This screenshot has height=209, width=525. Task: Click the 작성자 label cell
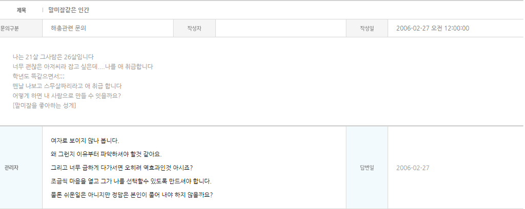[194, 29]
